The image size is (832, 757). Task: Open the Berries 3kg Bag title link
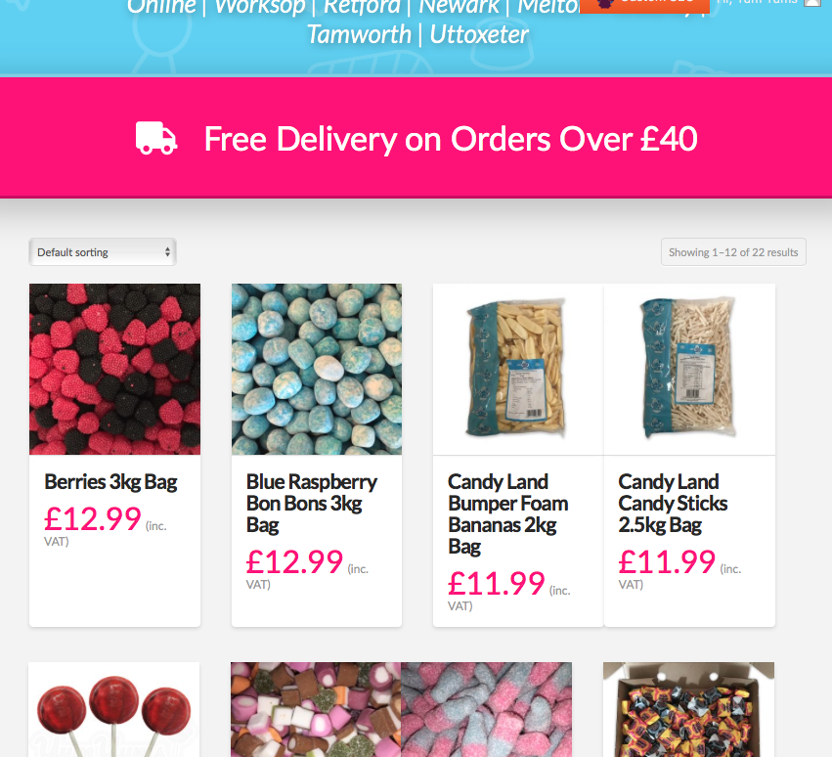110,482
